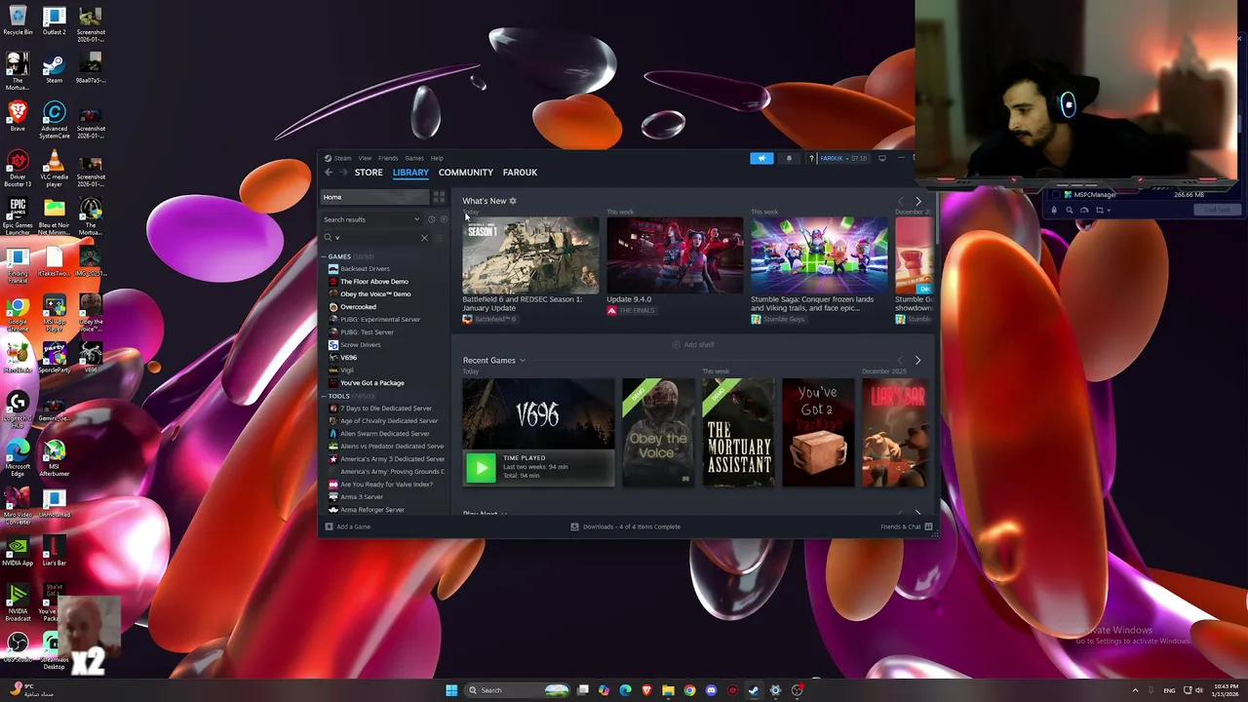Switch to STORE tab
The height and width of the screenshot is (702, 1248).
(x=369, y=173)
